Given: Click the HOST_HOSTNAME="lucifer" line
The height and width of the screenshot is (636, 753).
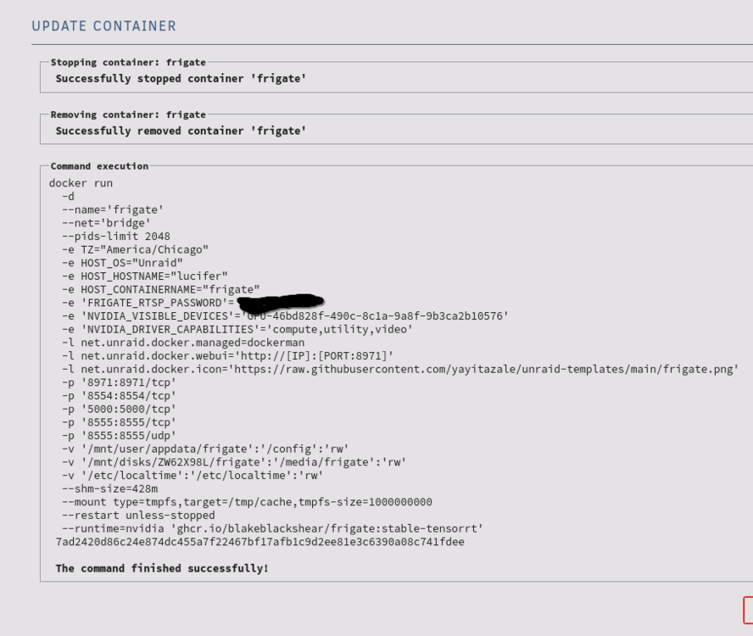Looking at the screenshot, I should 144,276.
